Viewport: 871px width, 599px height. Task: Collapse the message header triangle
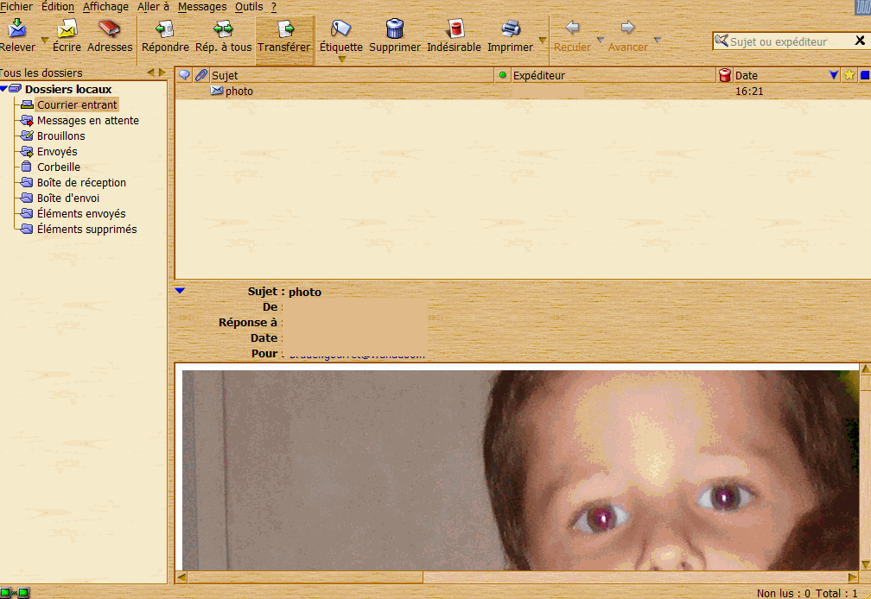pos(180,291)
